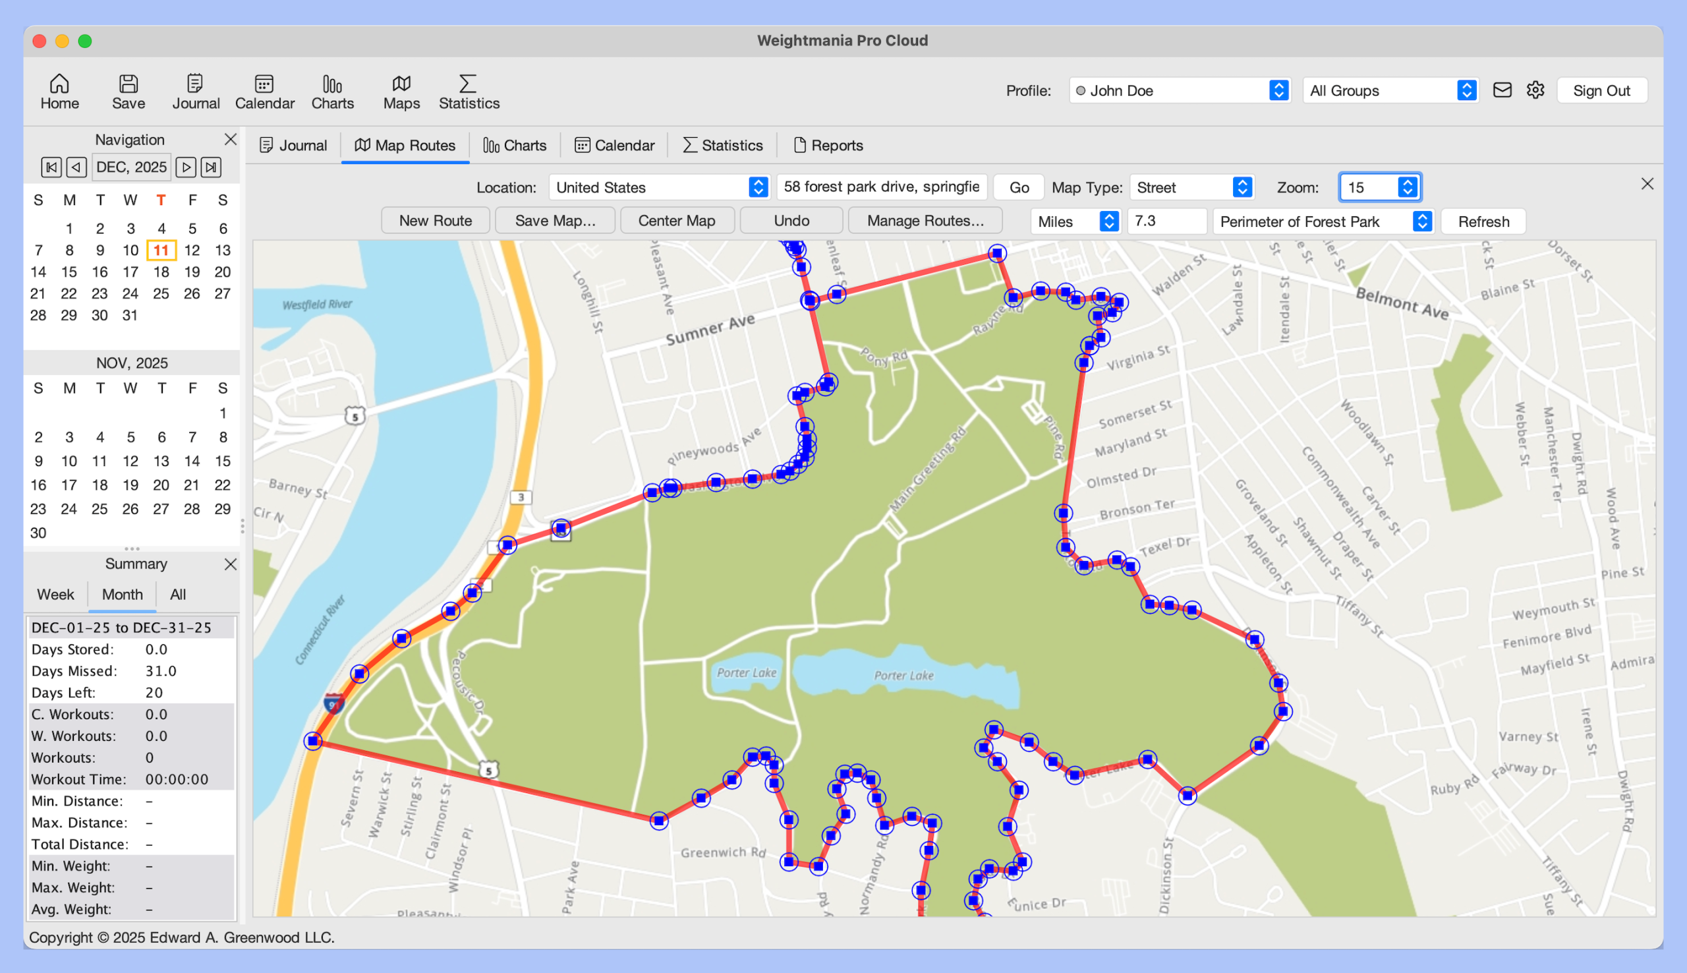Open the Journal from the top toolbar

[x=195, y=92]
